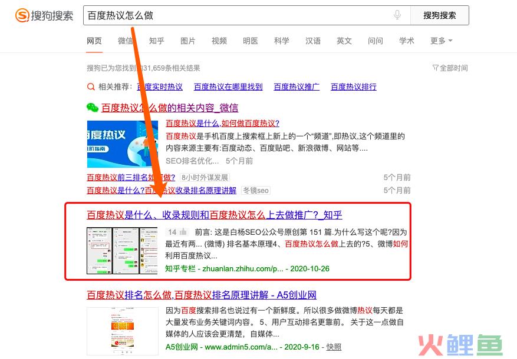This screenshot has width=517, height=359.
Task: Click the zhuanlan.zhihu.com source URL
Action: [x=243, y=269]
